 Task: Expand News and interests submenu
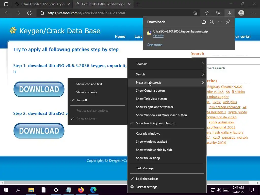[x=167, y=83]
